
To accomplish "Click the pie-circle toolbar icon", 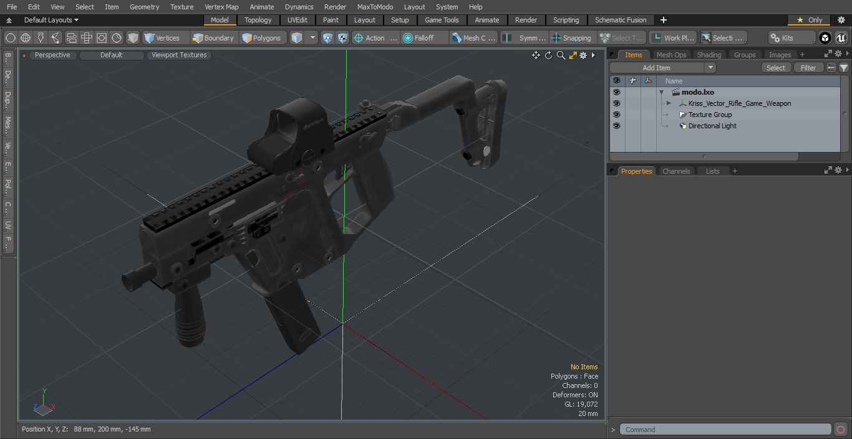I will (x=117, y=38).
